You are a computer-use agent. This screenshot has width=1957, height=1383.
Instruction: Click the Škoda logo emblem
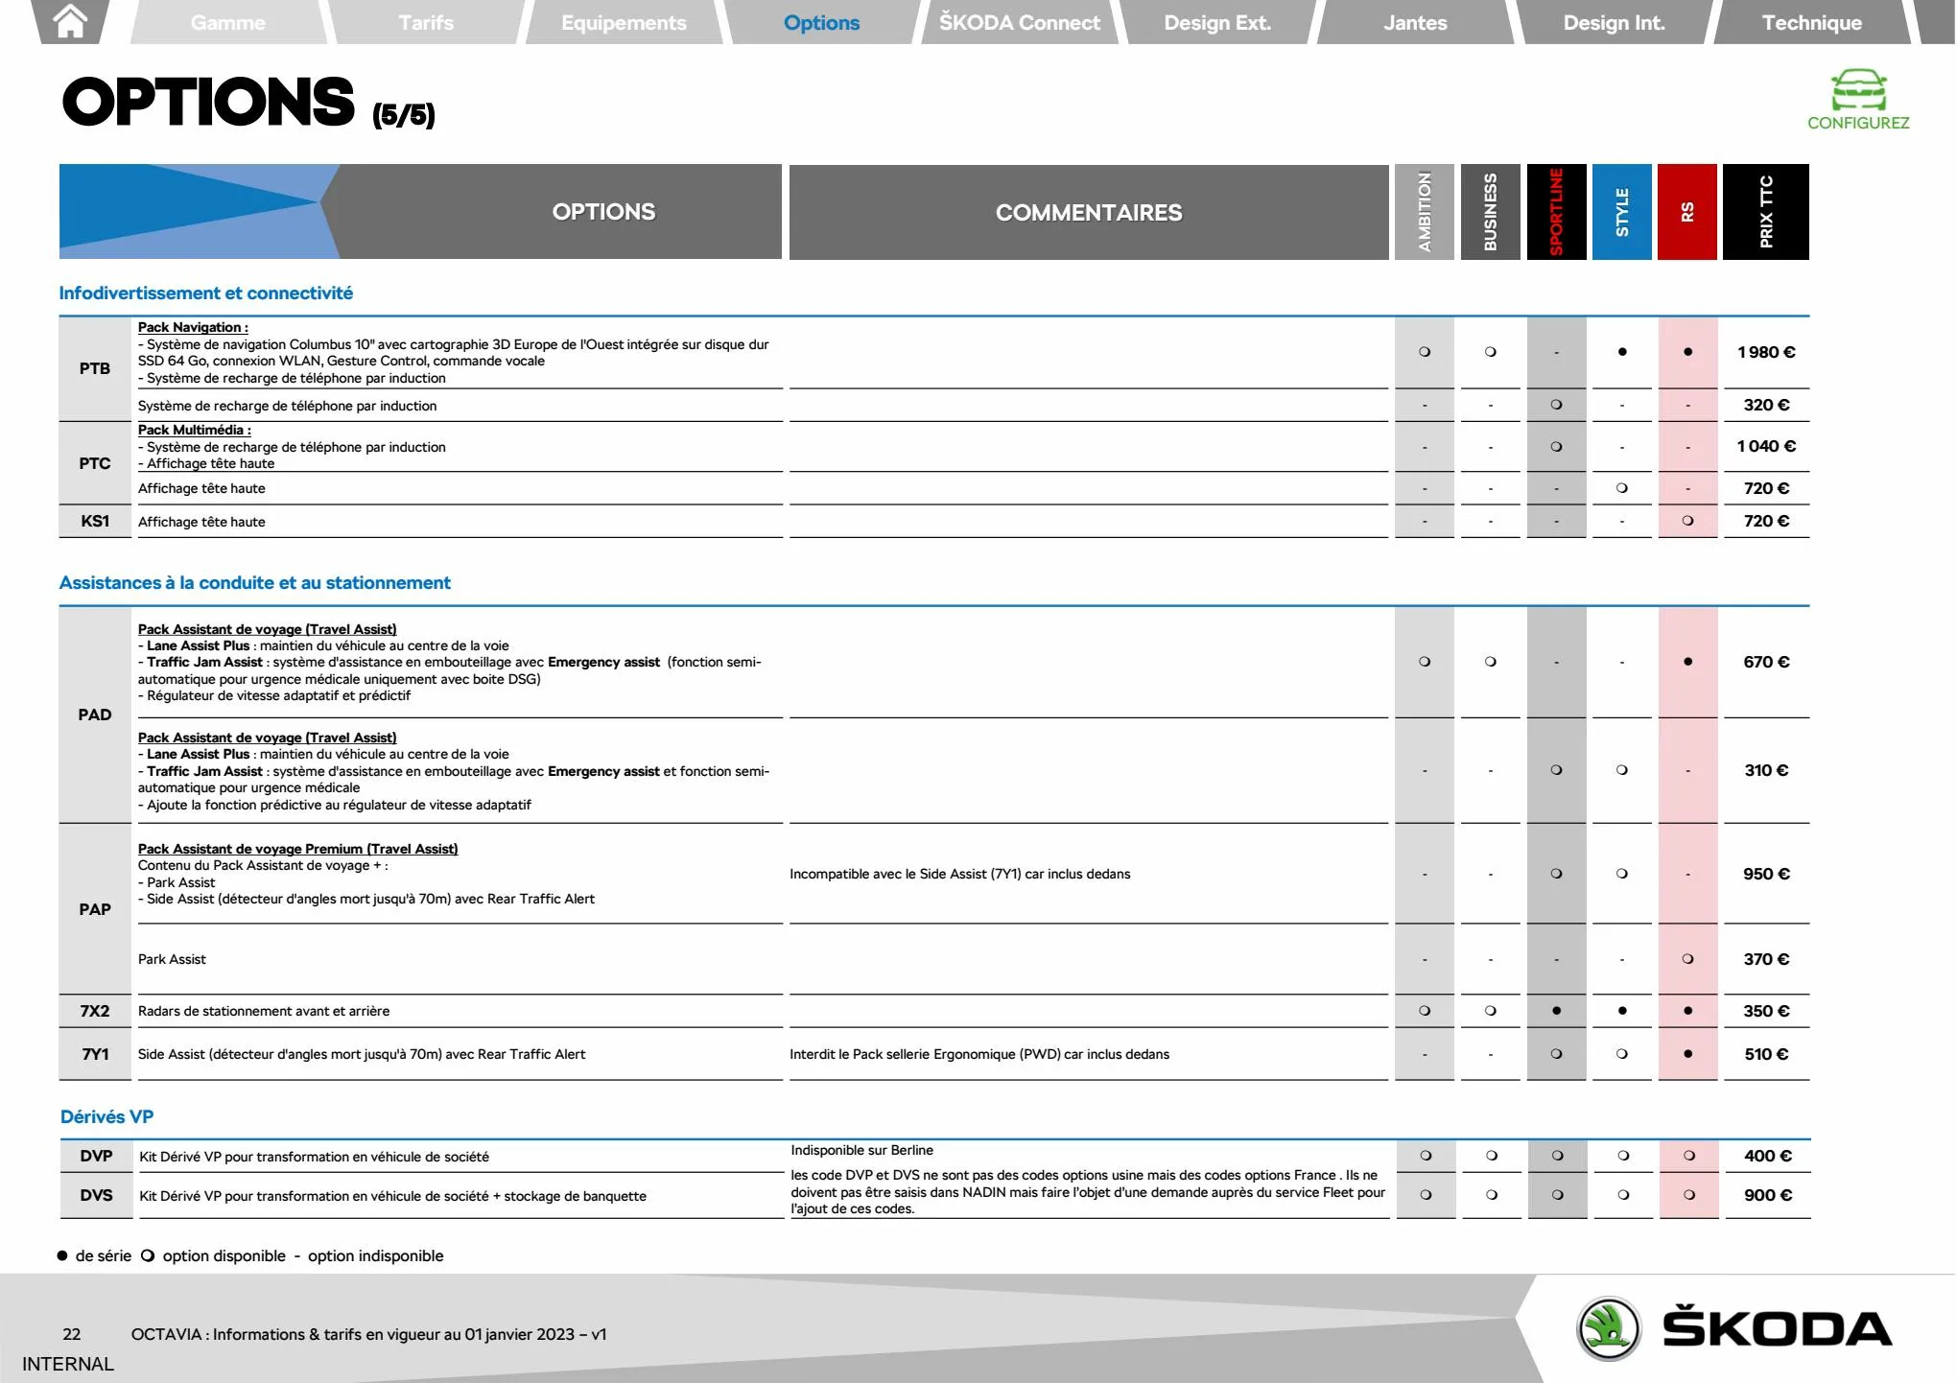pos(1609,1329)
